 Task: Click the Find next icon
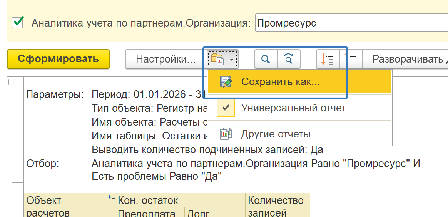(x=289, y=59)
